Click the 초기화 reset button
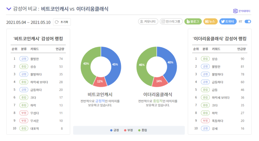 [x=62, y=22]
